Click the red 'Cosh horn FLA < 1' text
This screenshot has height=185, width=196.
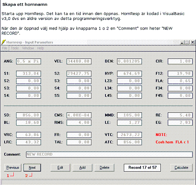pyautogui.click(x=172, y=142)
